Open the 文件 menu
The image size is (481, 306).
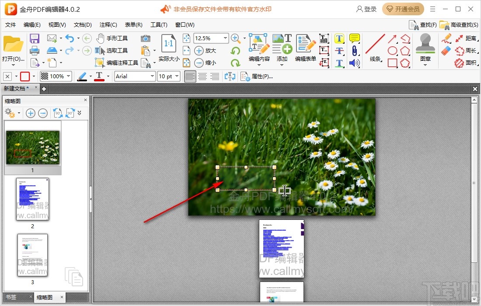click(x=10, y=25)
